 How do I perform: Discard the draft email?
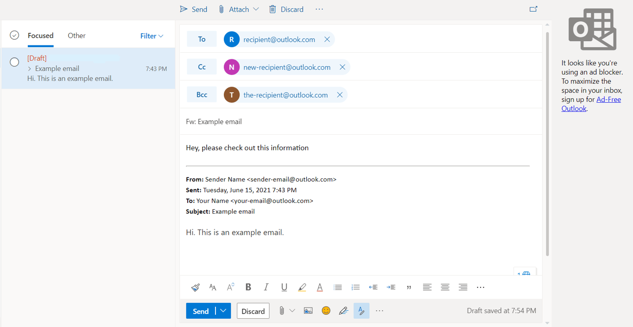(x=253, y=310)
